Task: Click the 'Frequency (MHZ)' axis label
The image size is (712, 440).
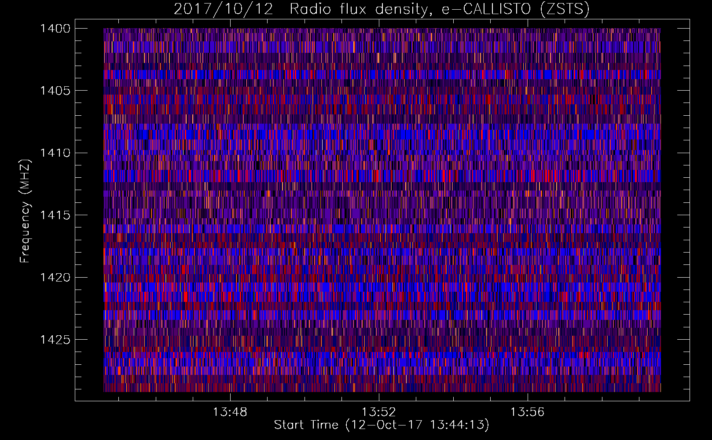Action: click(25, 211)
